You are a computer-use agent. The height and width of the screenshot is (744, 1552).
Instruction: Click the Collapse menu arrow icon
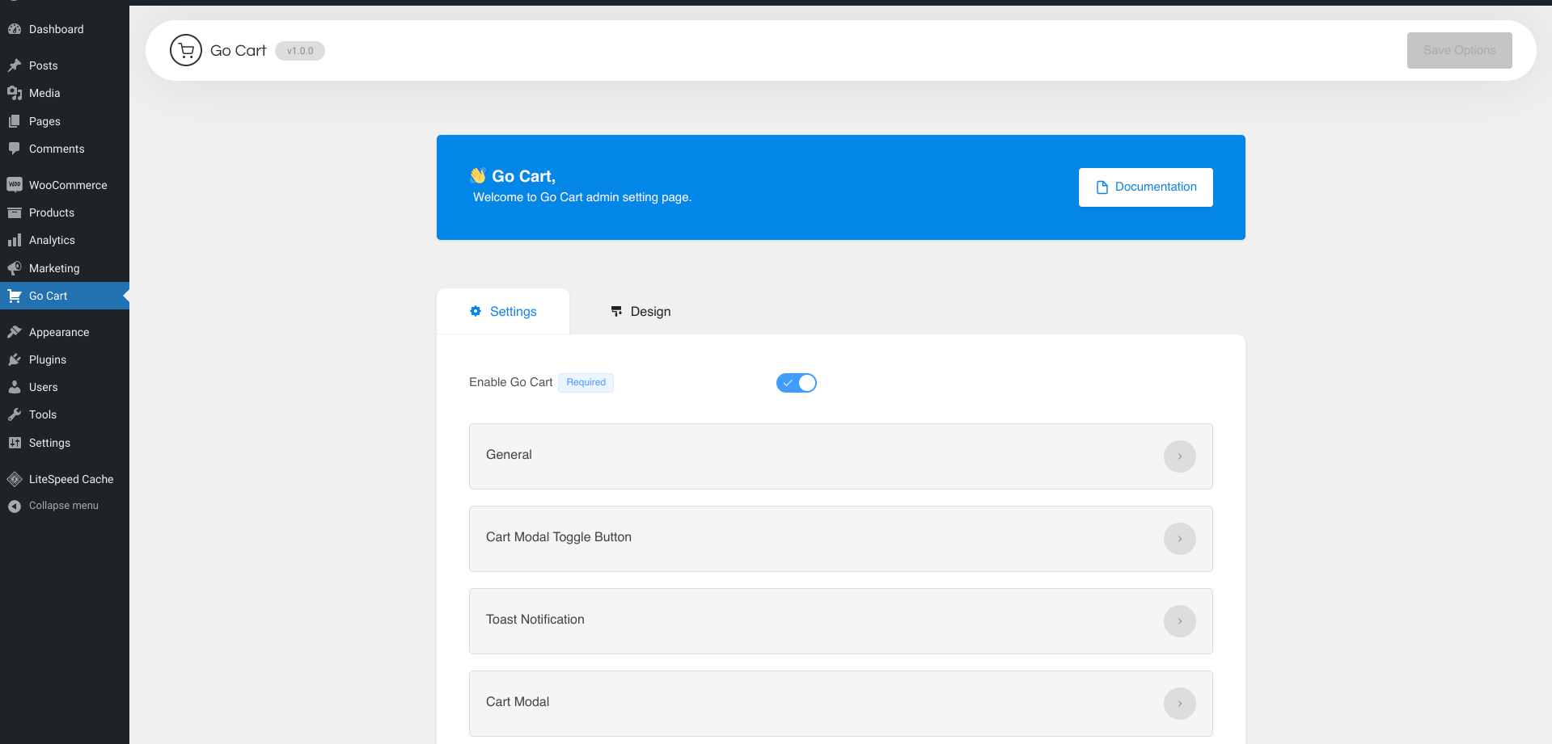click(15, 506)
